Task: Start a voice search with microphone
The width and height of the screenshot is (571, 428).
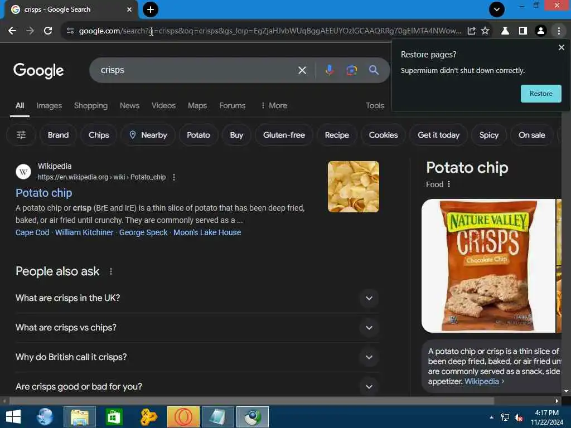Action: pyautogui.click(x=329, y=70)
